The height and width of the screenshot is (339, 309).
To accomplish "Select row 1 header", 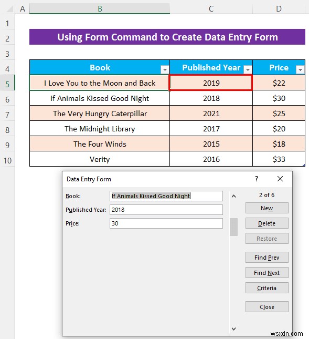I will tap(7, 23).
